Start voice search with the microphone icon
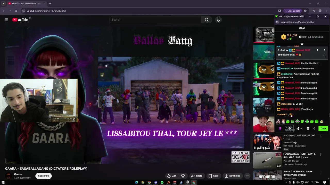Screen dimensions: 330x185 (218, 20)
